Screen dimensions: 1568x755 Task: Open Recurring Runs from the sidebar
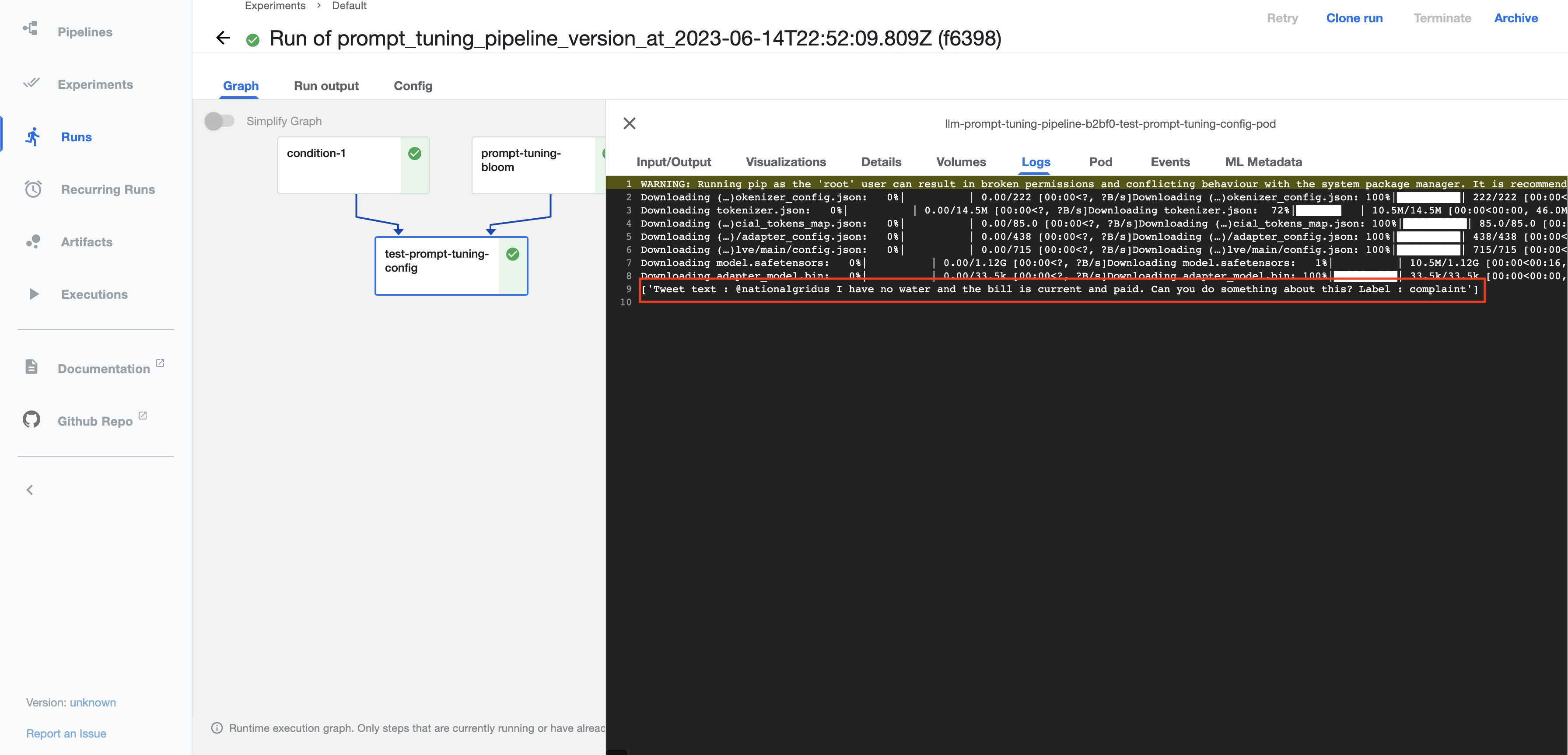click(108, 189)
